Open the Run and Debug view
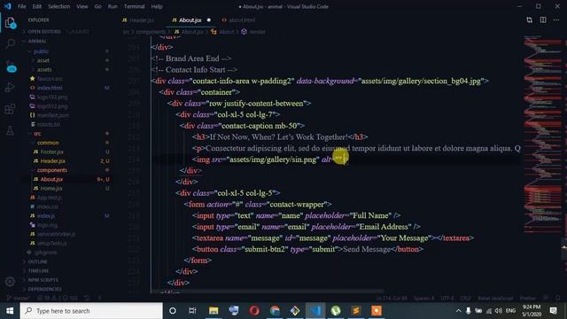Viewport: 567px width, 319px height. point(10,87)
